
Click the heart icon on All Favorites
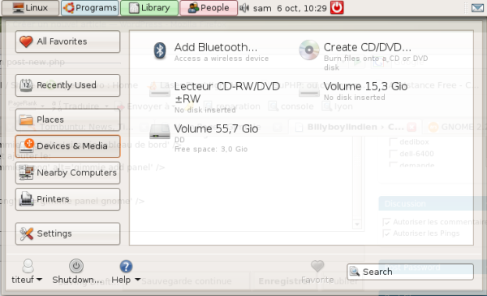26,41
